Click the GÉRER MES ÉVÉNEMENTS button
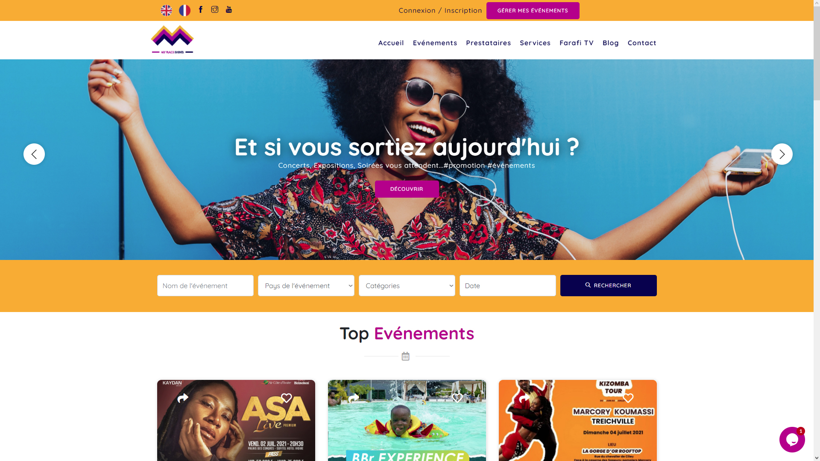This screenshot has width=820, height=461. click(533, 11)
